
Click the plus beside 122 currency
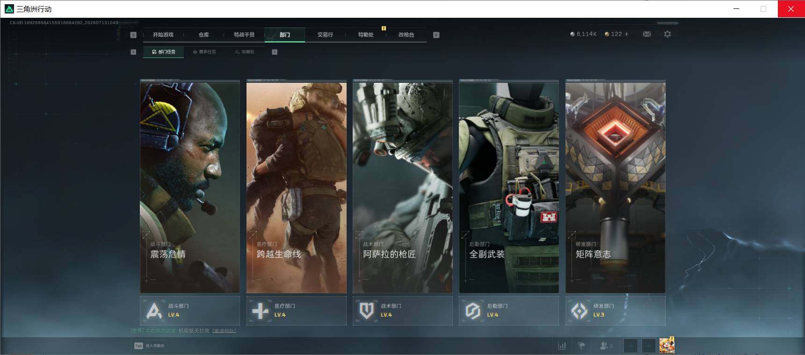coord(627,34)
